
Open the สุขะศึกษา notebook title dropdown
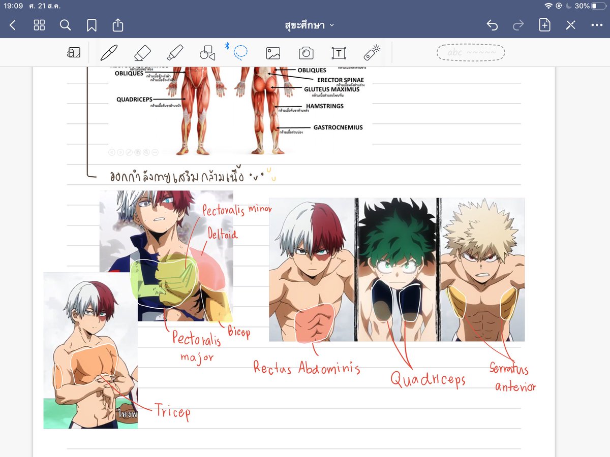[310, 25]
